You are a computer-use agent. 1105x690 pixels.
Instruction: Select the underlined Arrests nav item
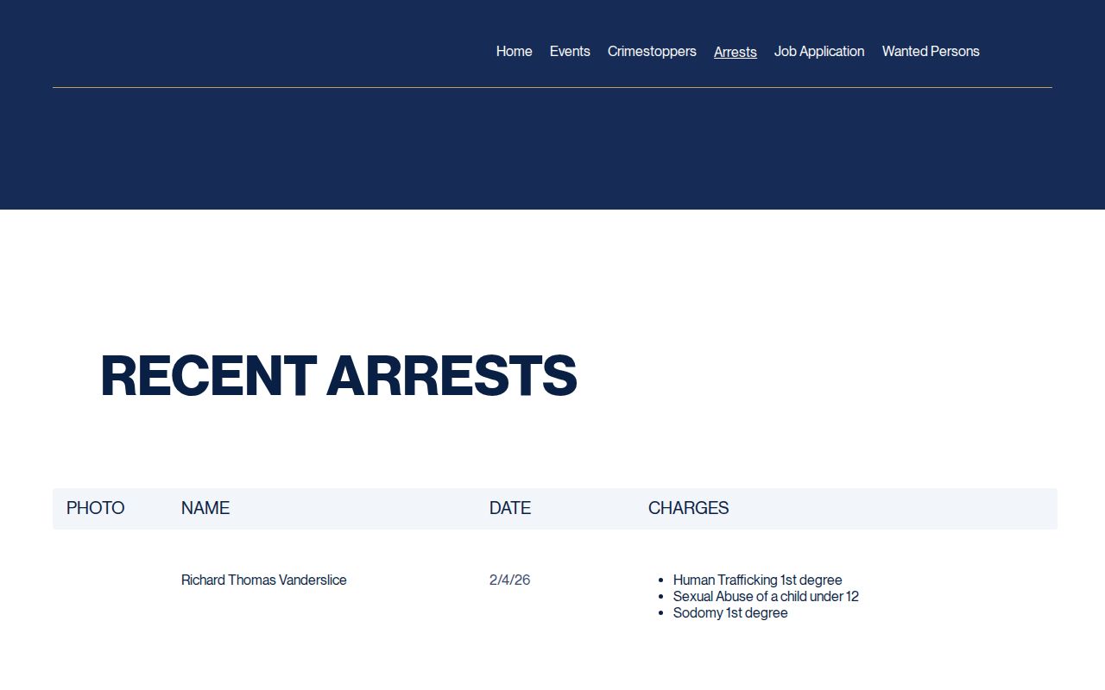tap(736, 53)
